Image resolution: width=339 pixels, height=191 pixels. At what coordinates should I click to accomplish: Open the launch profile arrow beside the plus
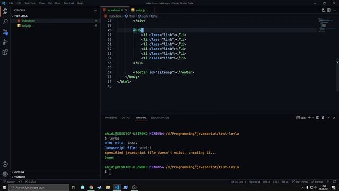click(313, 118)
